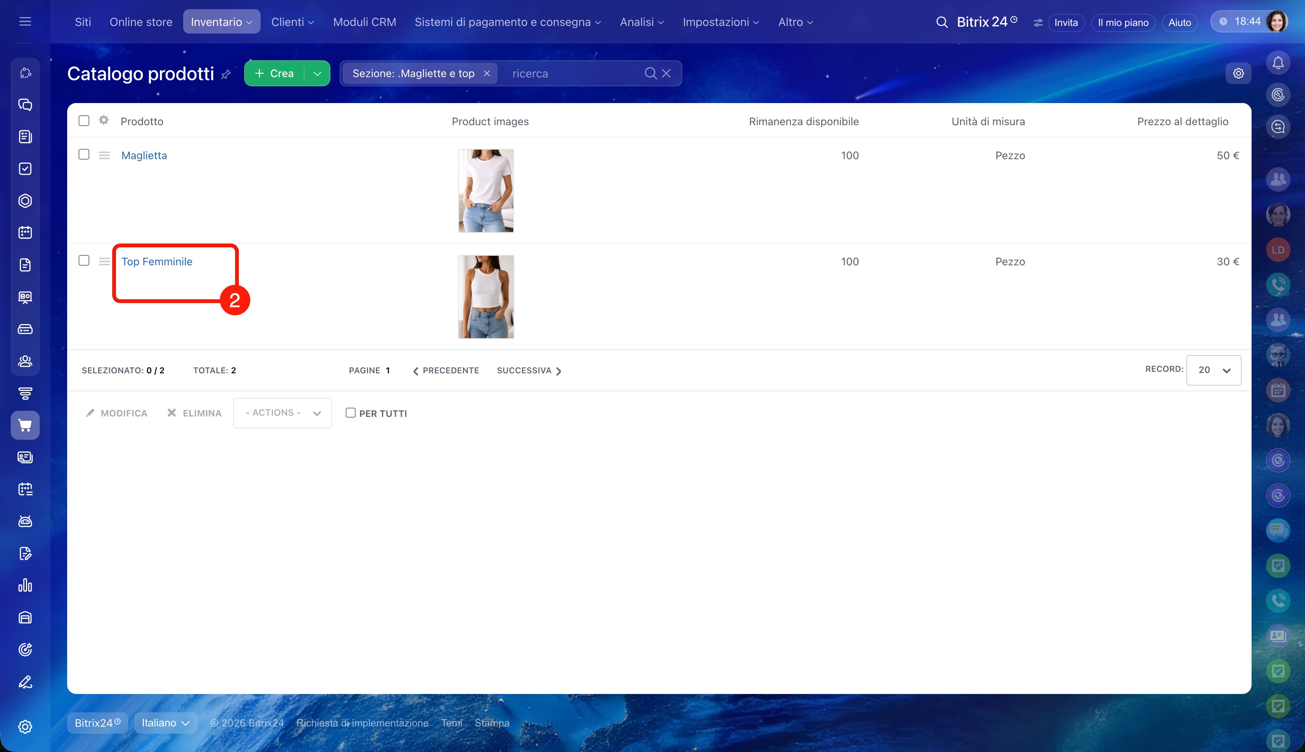The height and width of the screenshot is (752, 1305).
Task: Click the calendar icon in left sidebar
Action: pyautogui.click(x=25, y=232)
